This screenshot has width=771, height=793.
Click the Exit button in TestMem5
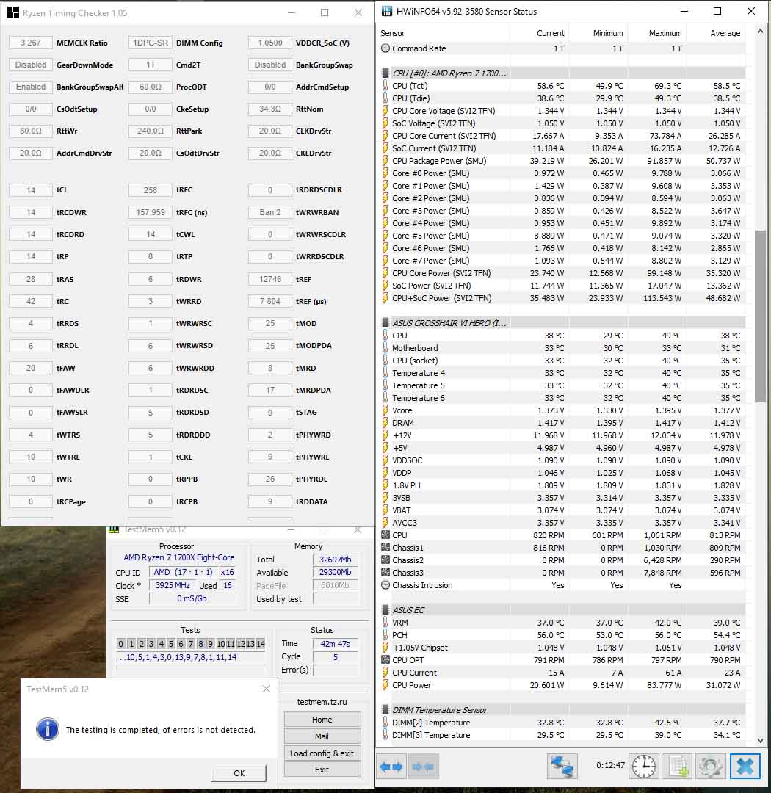(322, 770)
